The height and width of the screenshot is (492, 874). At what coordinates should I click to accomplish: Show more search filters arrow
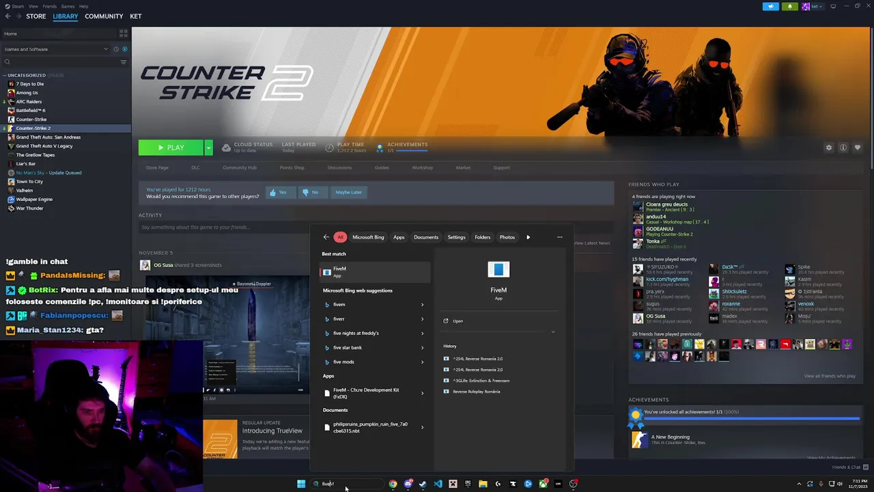click(x=528, y=237)
